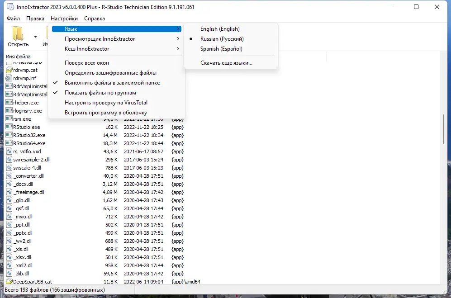
Task: Close the InnoExtractor window
Action: coord(437,7)
